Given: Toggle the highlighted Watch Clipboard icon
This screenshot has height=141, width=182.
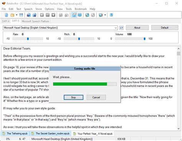Looking at the screenshot, I should (74, 15).
